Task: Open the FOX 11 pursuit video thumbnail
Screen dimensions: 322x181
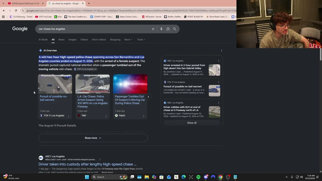Action: pyautogui.click(x=55, y=84)
